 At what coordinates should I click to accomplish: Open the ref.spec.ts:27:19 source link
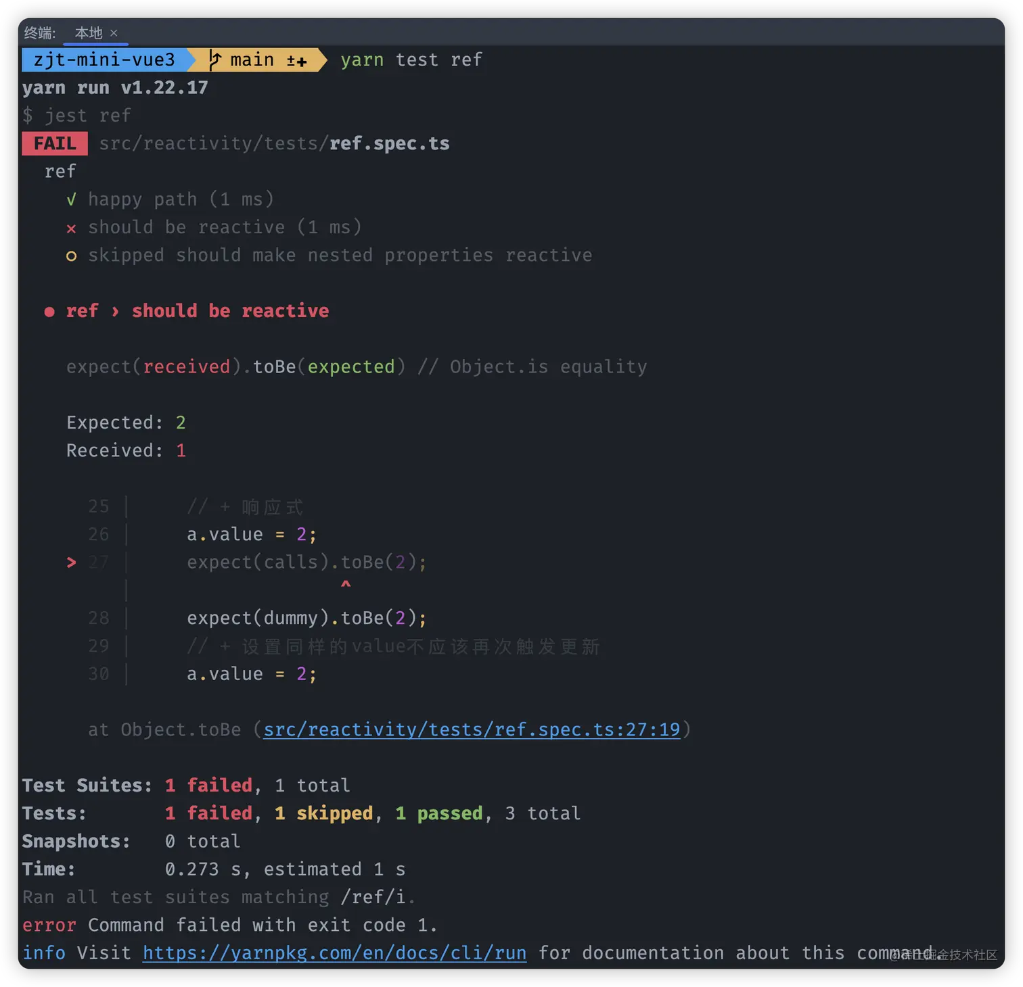[472, 729]
